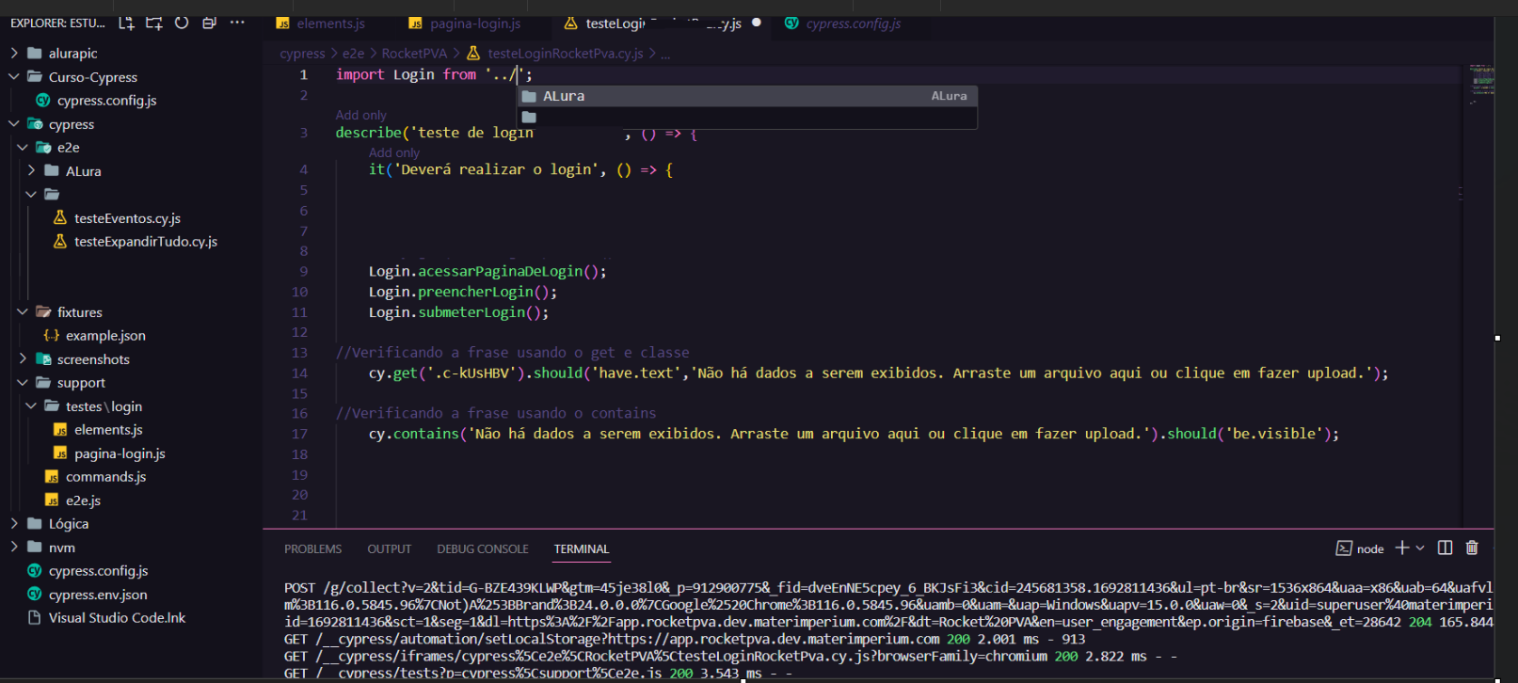Viewport: 1518px width, 683px height.
Task: Open example.json in fixtures
Action: (x=105, y=335)
